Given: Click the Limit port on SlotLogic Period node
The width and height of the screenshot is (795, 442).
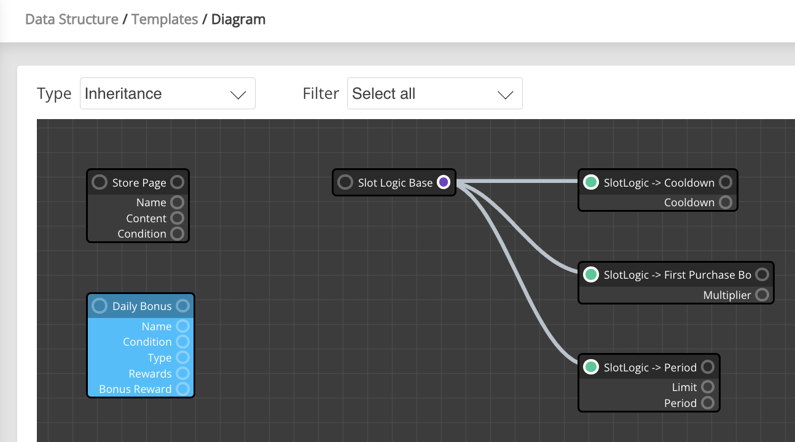Looking at the screenshot, I should (x=708, y=387).
